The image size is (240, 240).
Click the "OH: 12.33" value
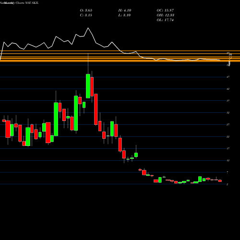(166, 15)
